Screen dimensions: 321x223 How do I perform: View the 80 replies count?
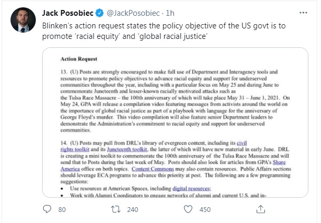[62, 210]
